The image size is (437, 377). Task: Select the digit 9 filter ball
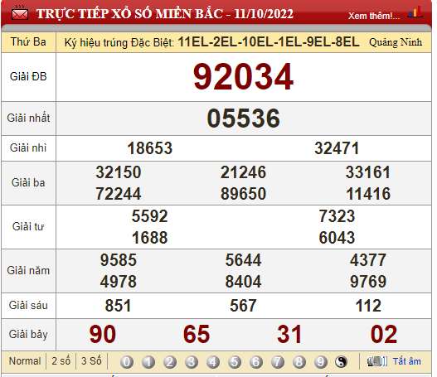pyautogui.click(x=321, y=362)
